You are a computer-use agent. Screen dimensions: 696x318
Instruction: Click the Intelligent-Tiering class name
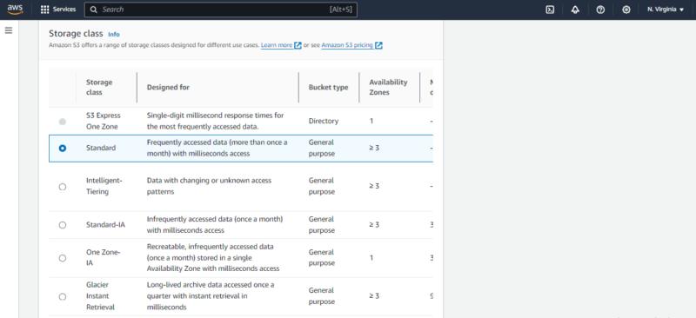(x=104, y=186)
